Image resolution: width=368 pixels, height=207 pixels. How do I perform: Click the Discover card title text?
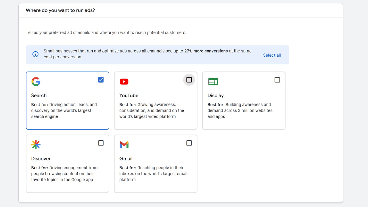41,159
